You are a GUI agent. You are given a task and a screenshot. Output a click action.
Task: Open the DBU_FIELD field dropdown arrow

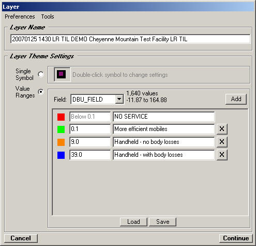pos(119,99)
